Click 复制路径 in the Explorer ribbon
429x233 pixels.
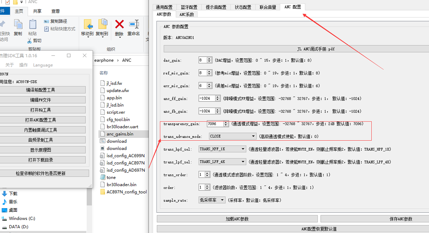(x=55, y=21)
